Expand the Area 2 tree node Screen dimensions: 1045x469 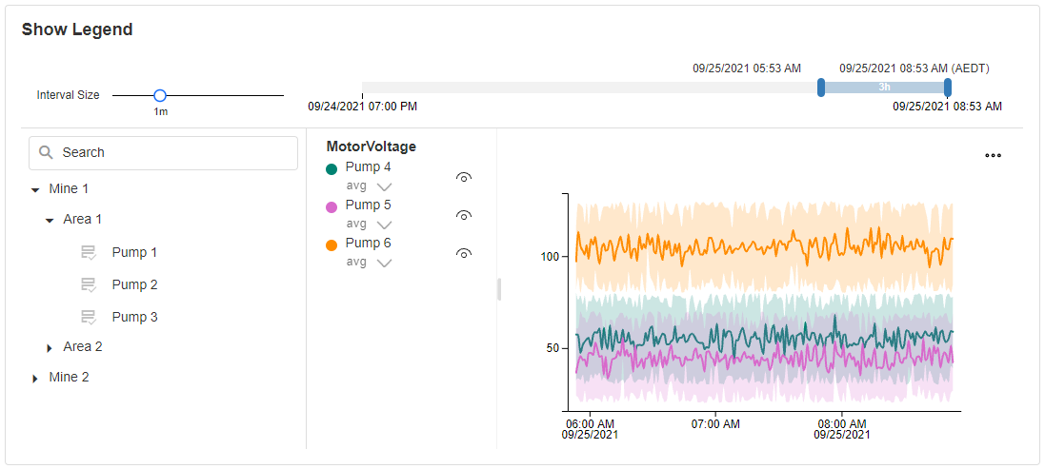point(50,347)
